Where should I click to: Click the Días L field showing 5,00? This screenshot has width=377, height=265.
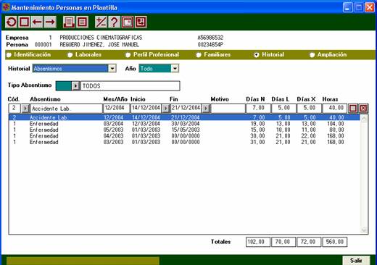[283, 109]
